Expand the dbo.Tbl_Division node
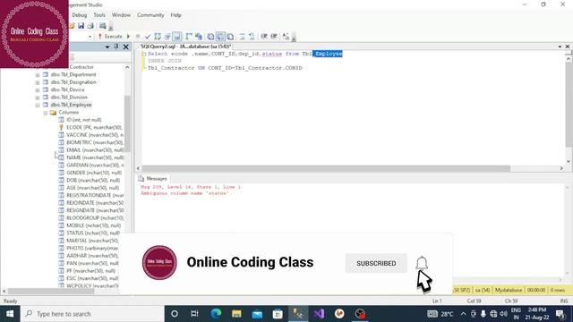The height and width of the screenshot is (322, 573). tap(38, 97)
